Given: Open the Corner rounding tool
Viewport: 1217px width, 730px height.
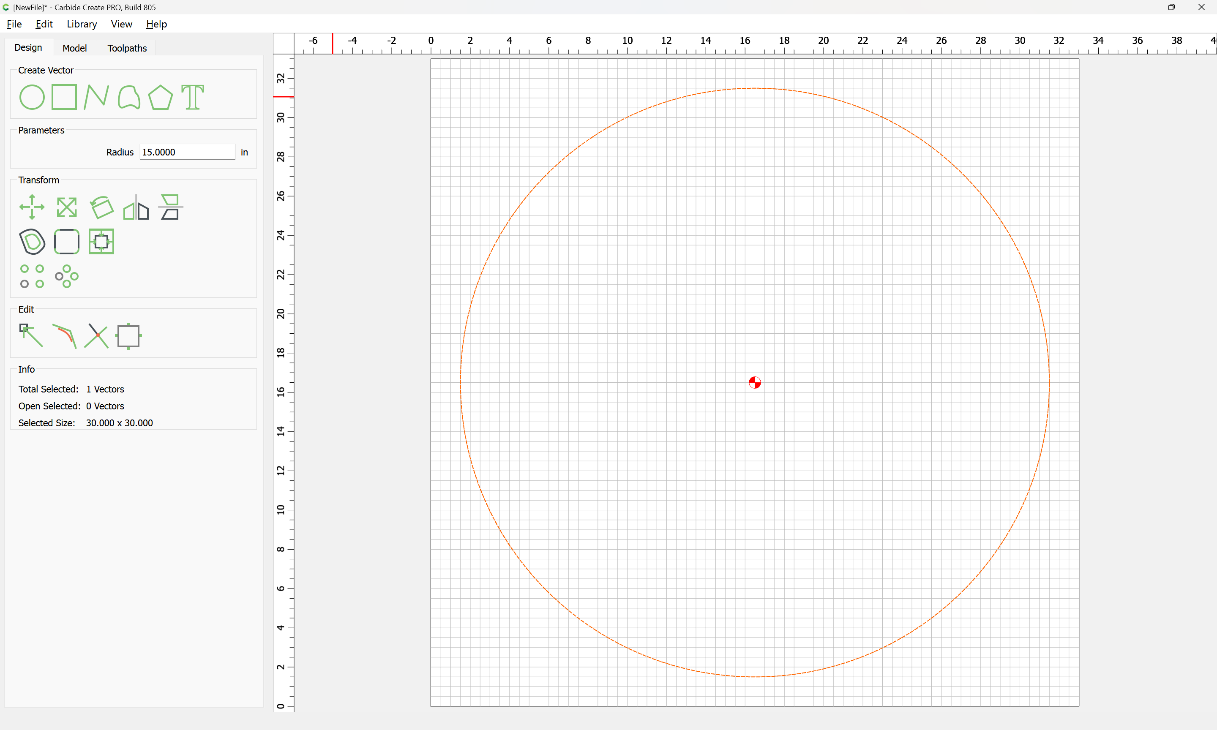Looking at the screenshot, I should click(x=66, y=242).
